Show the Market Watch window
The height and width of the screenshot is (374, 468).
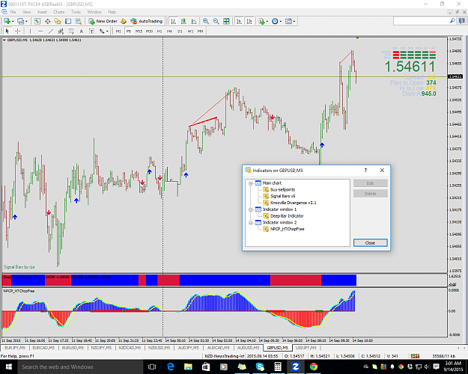37,21
